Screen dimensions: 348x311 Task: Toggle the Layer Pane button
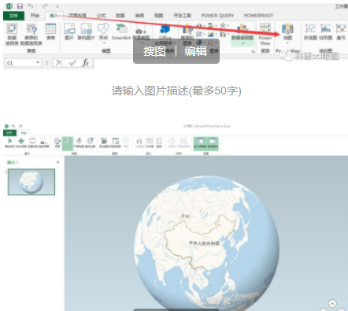click(x=213, y=143)
